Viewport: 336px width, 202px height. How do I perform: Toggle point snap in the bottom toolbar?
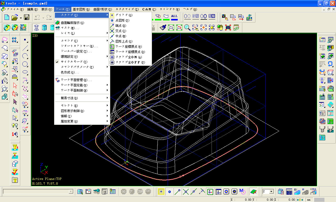click(169, 192)
